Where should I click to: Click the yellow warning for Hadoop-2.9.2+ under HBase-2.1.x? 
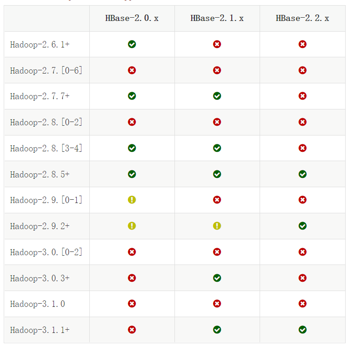[217, 226]
